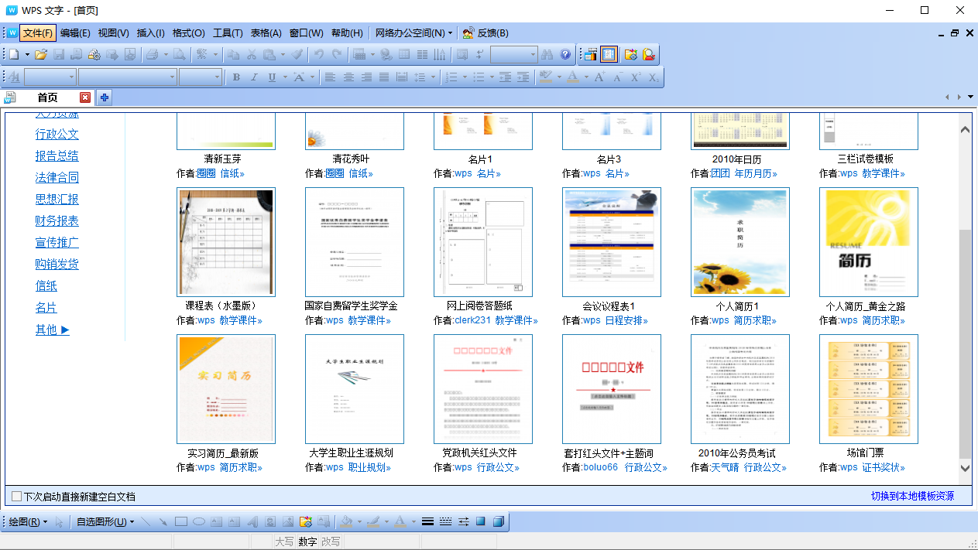Click the Increase Indent icon

tap(523, 77)
